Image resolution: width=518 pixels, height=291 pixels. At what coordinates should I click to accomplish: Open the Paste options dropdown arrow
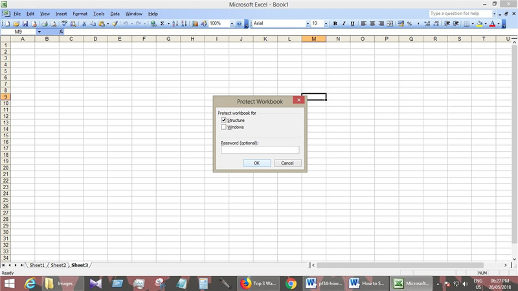107,23
